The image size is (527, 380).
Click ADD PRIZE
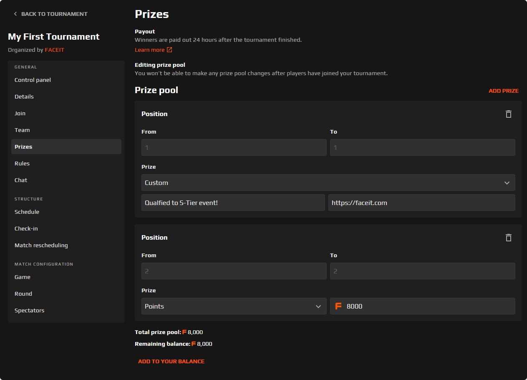[504, 91]
